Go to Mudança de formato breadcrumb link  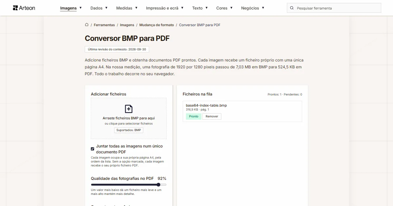click(x=157, y=25)
